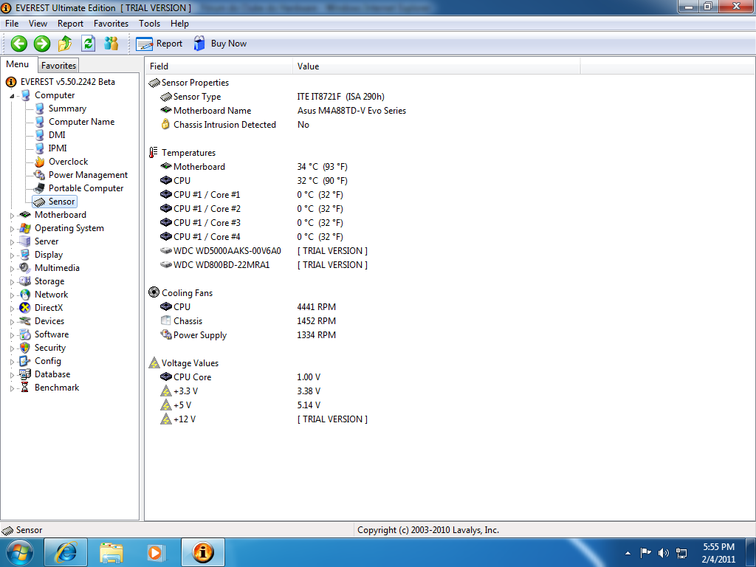Select the Computer Name tree item icon
Image resolution: width=756 pixels, height=567 pixels.
(40, 122)
